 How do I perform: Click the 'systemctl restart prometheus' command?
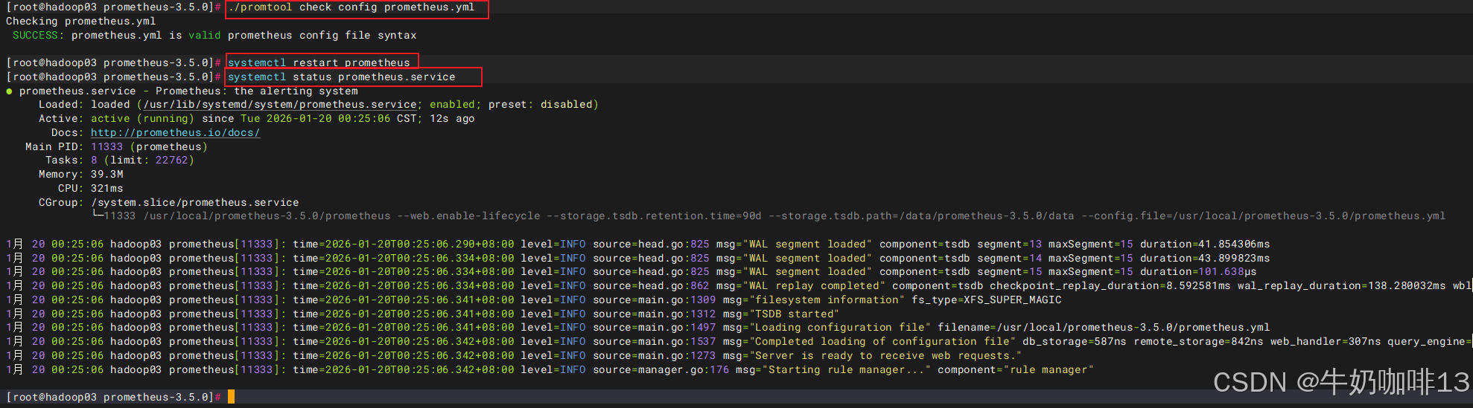point(319,62)
